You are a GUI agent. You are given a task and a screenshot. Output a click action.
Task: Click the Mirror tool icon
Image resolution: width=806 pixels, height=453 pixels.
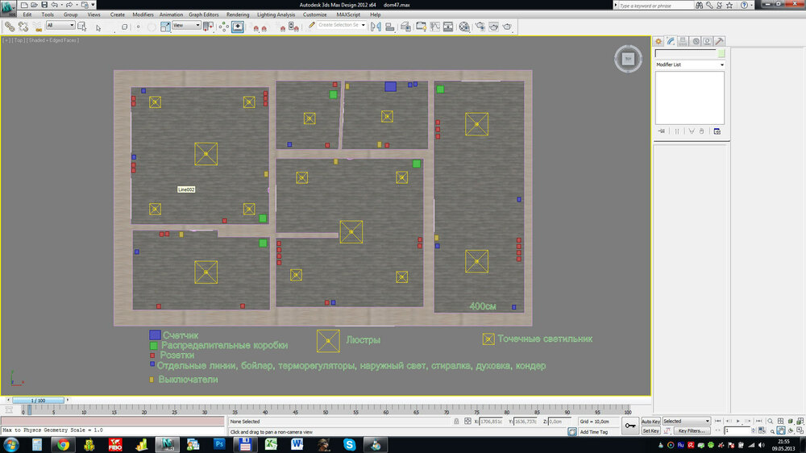pyautogui.click(x=374, y=26)
